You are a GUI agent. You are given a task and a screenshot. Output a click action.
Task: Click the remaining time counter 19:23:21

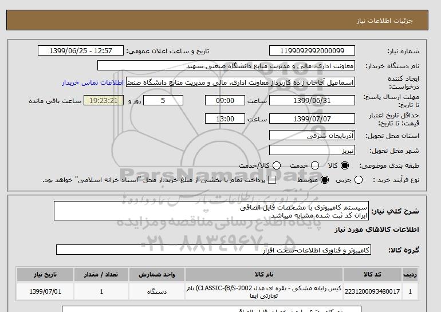coord(104,100)
